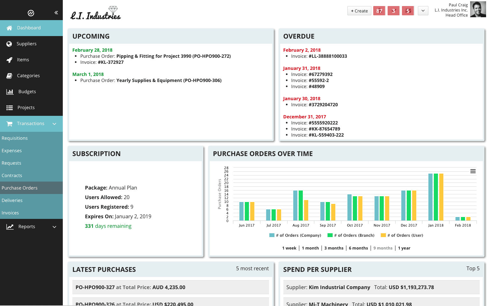Open Suppliers via the globe icon

point(9,44)
